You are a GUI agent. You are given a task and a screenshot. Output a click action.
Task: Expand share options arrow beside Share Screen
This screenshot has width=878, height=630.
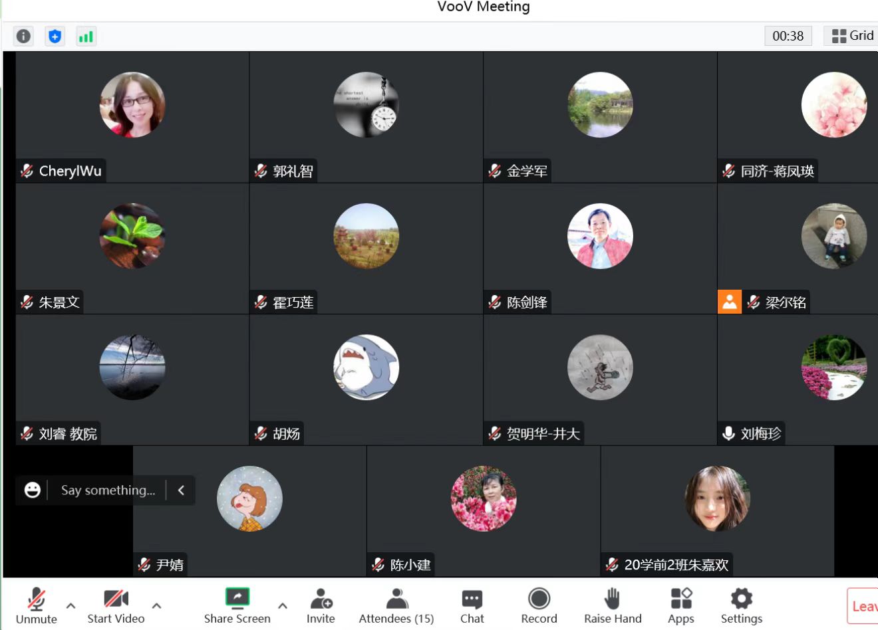click(283, 605)
